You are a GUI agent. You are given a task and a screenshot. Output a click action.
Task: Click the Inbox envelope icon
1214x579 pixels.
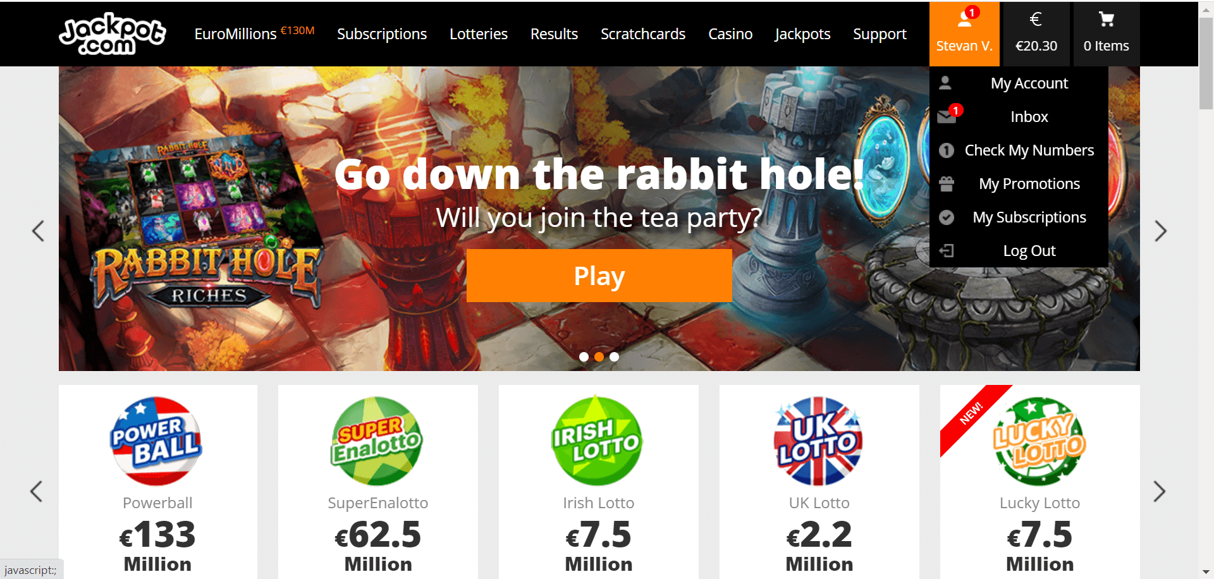click(x=947, y=116)
